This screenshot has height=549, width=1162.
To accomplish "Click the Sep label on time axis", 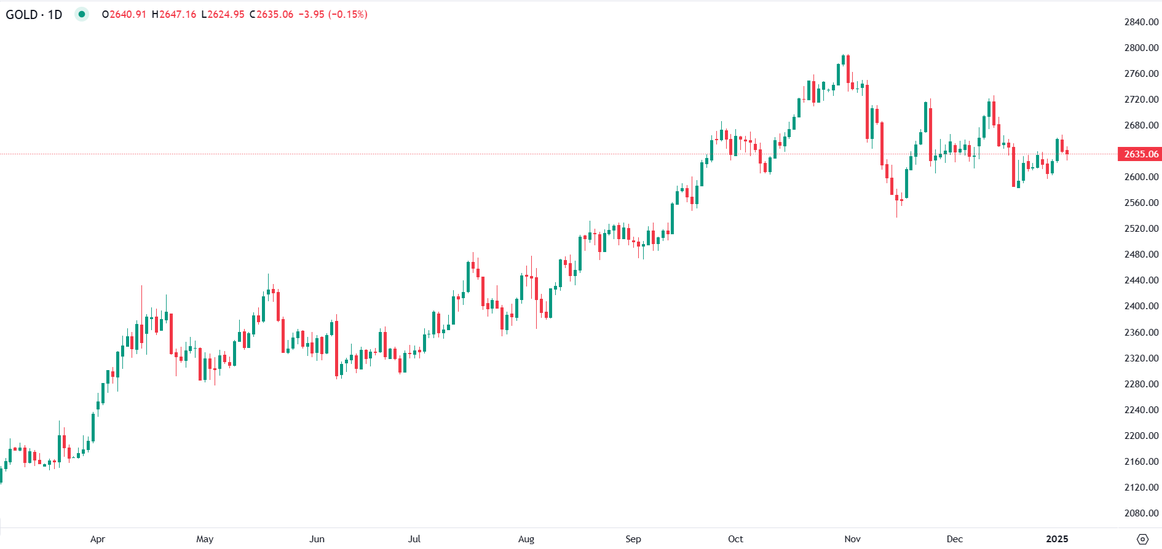I will tap(633, 539).
